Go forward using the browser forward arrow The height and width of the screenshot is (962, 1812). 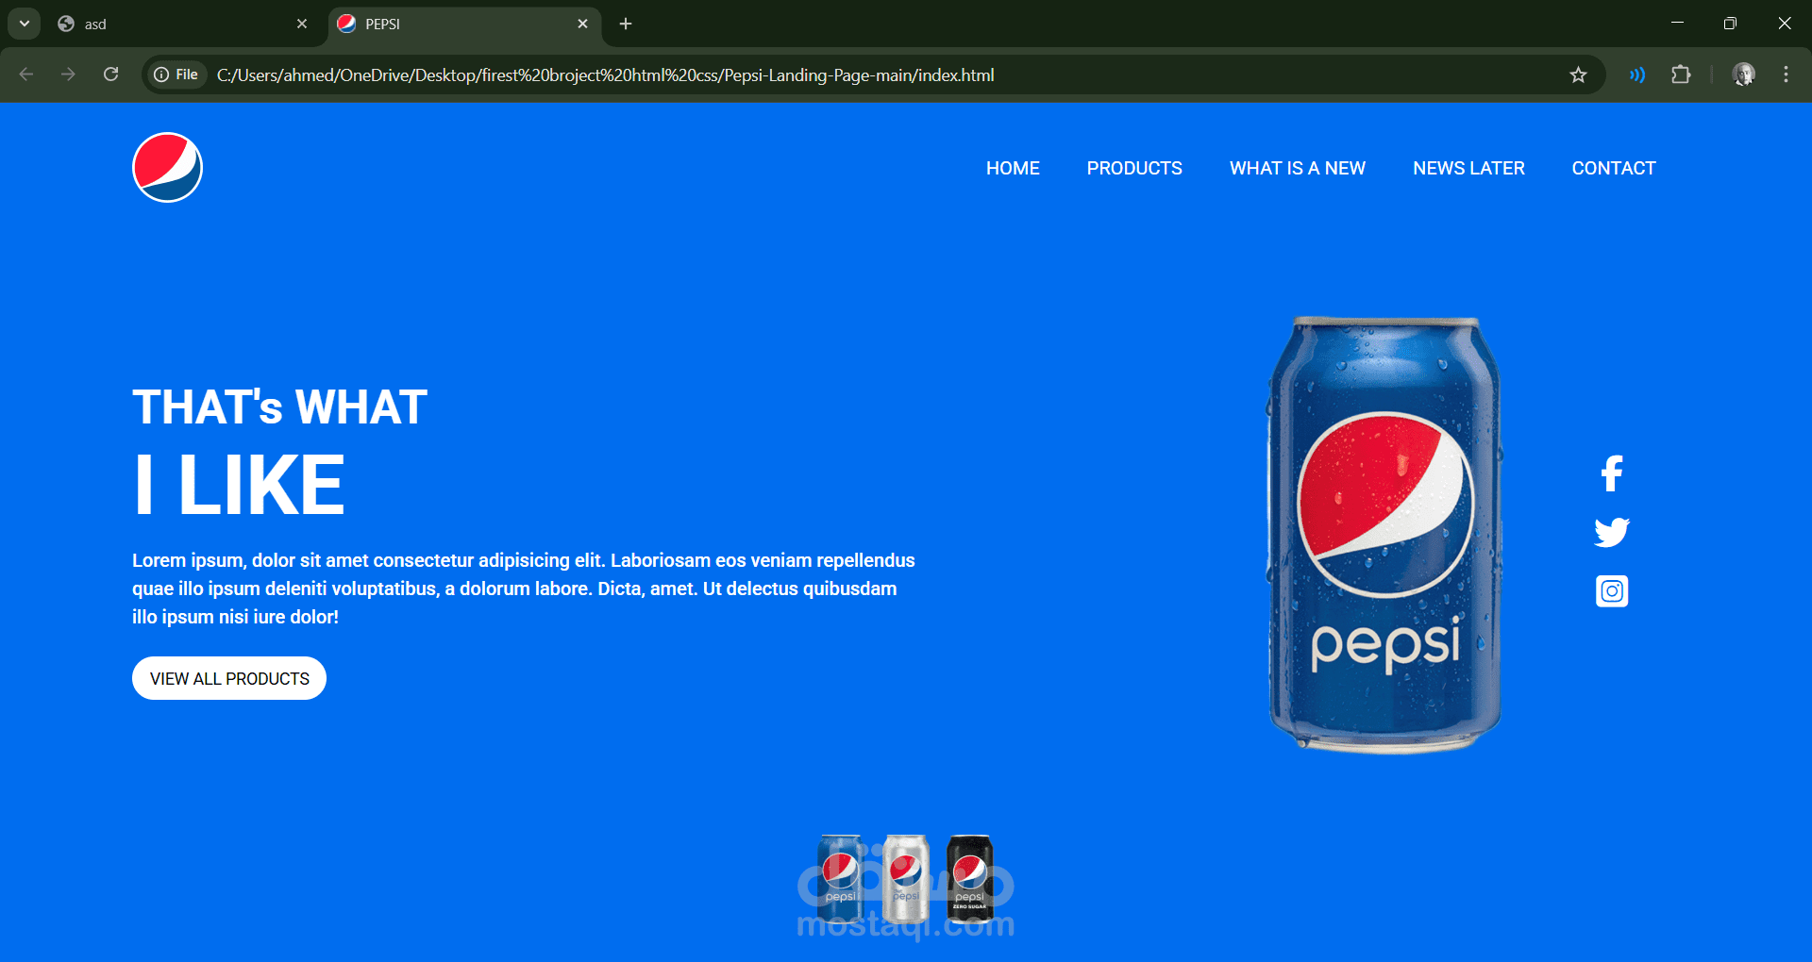point(68,75)
